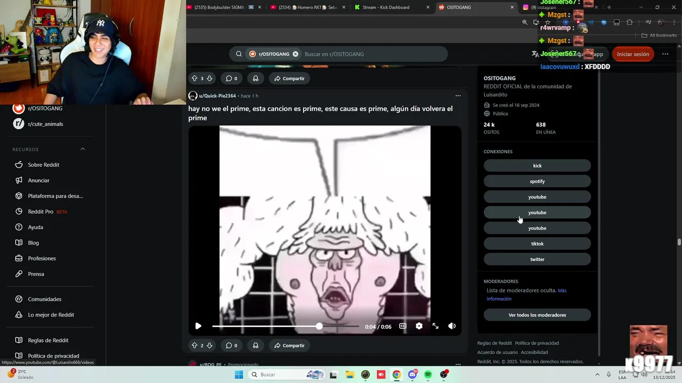
Task: Give award to the Quick-Pie2364 post
Action: pos(256,345)
